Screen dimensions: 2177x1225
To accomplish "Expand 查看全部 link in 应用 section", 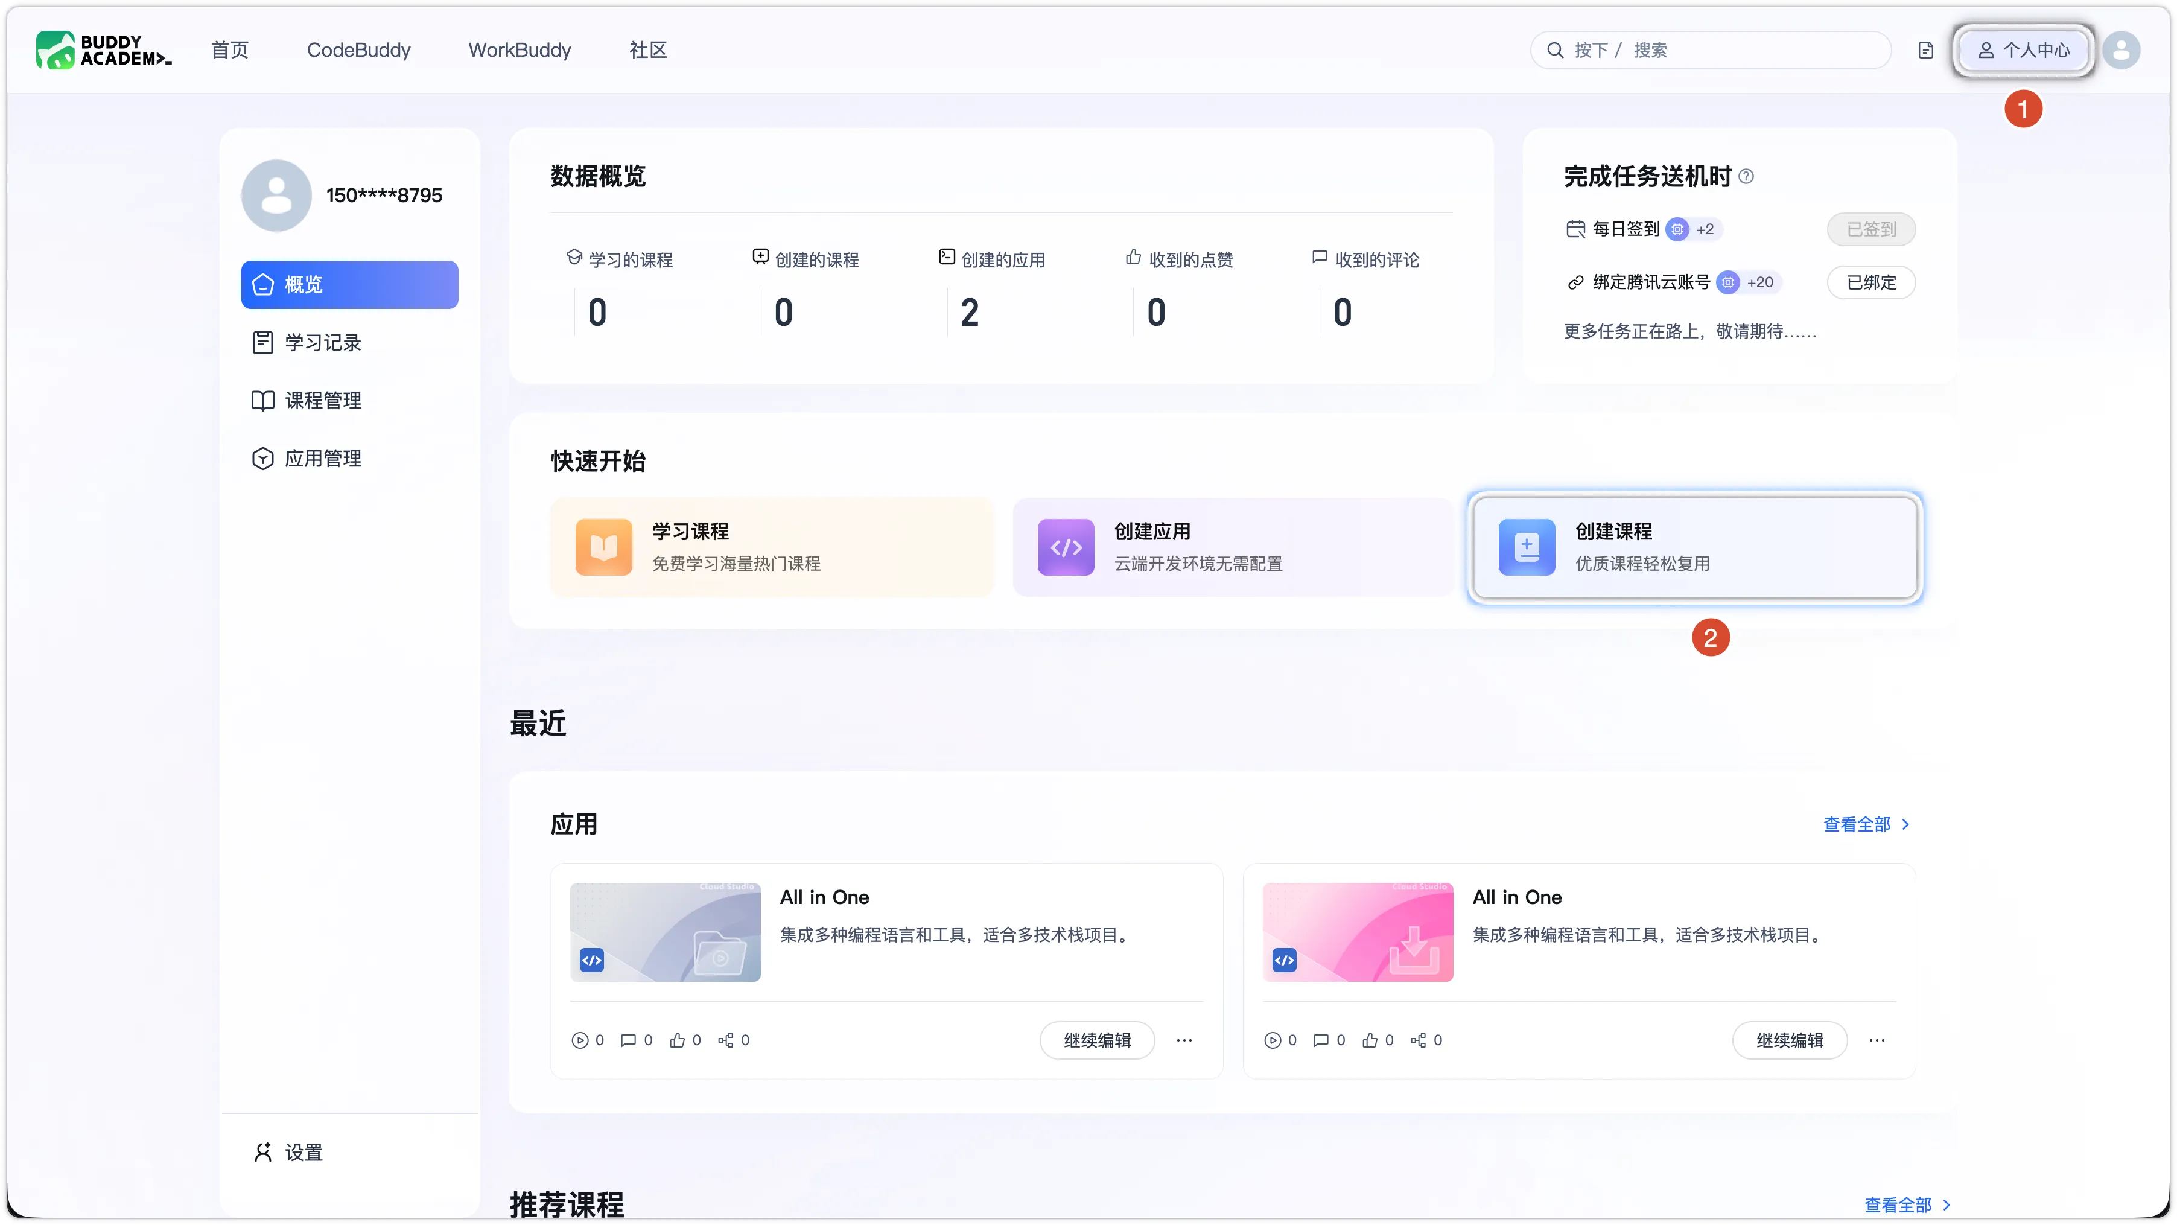I will [1865, 824].
